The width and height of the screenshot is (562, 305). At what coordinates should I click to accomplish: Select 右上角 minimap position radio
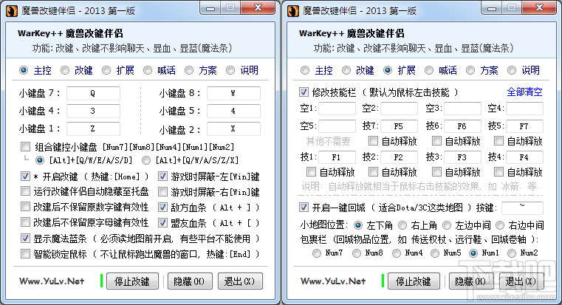(403, 225)
